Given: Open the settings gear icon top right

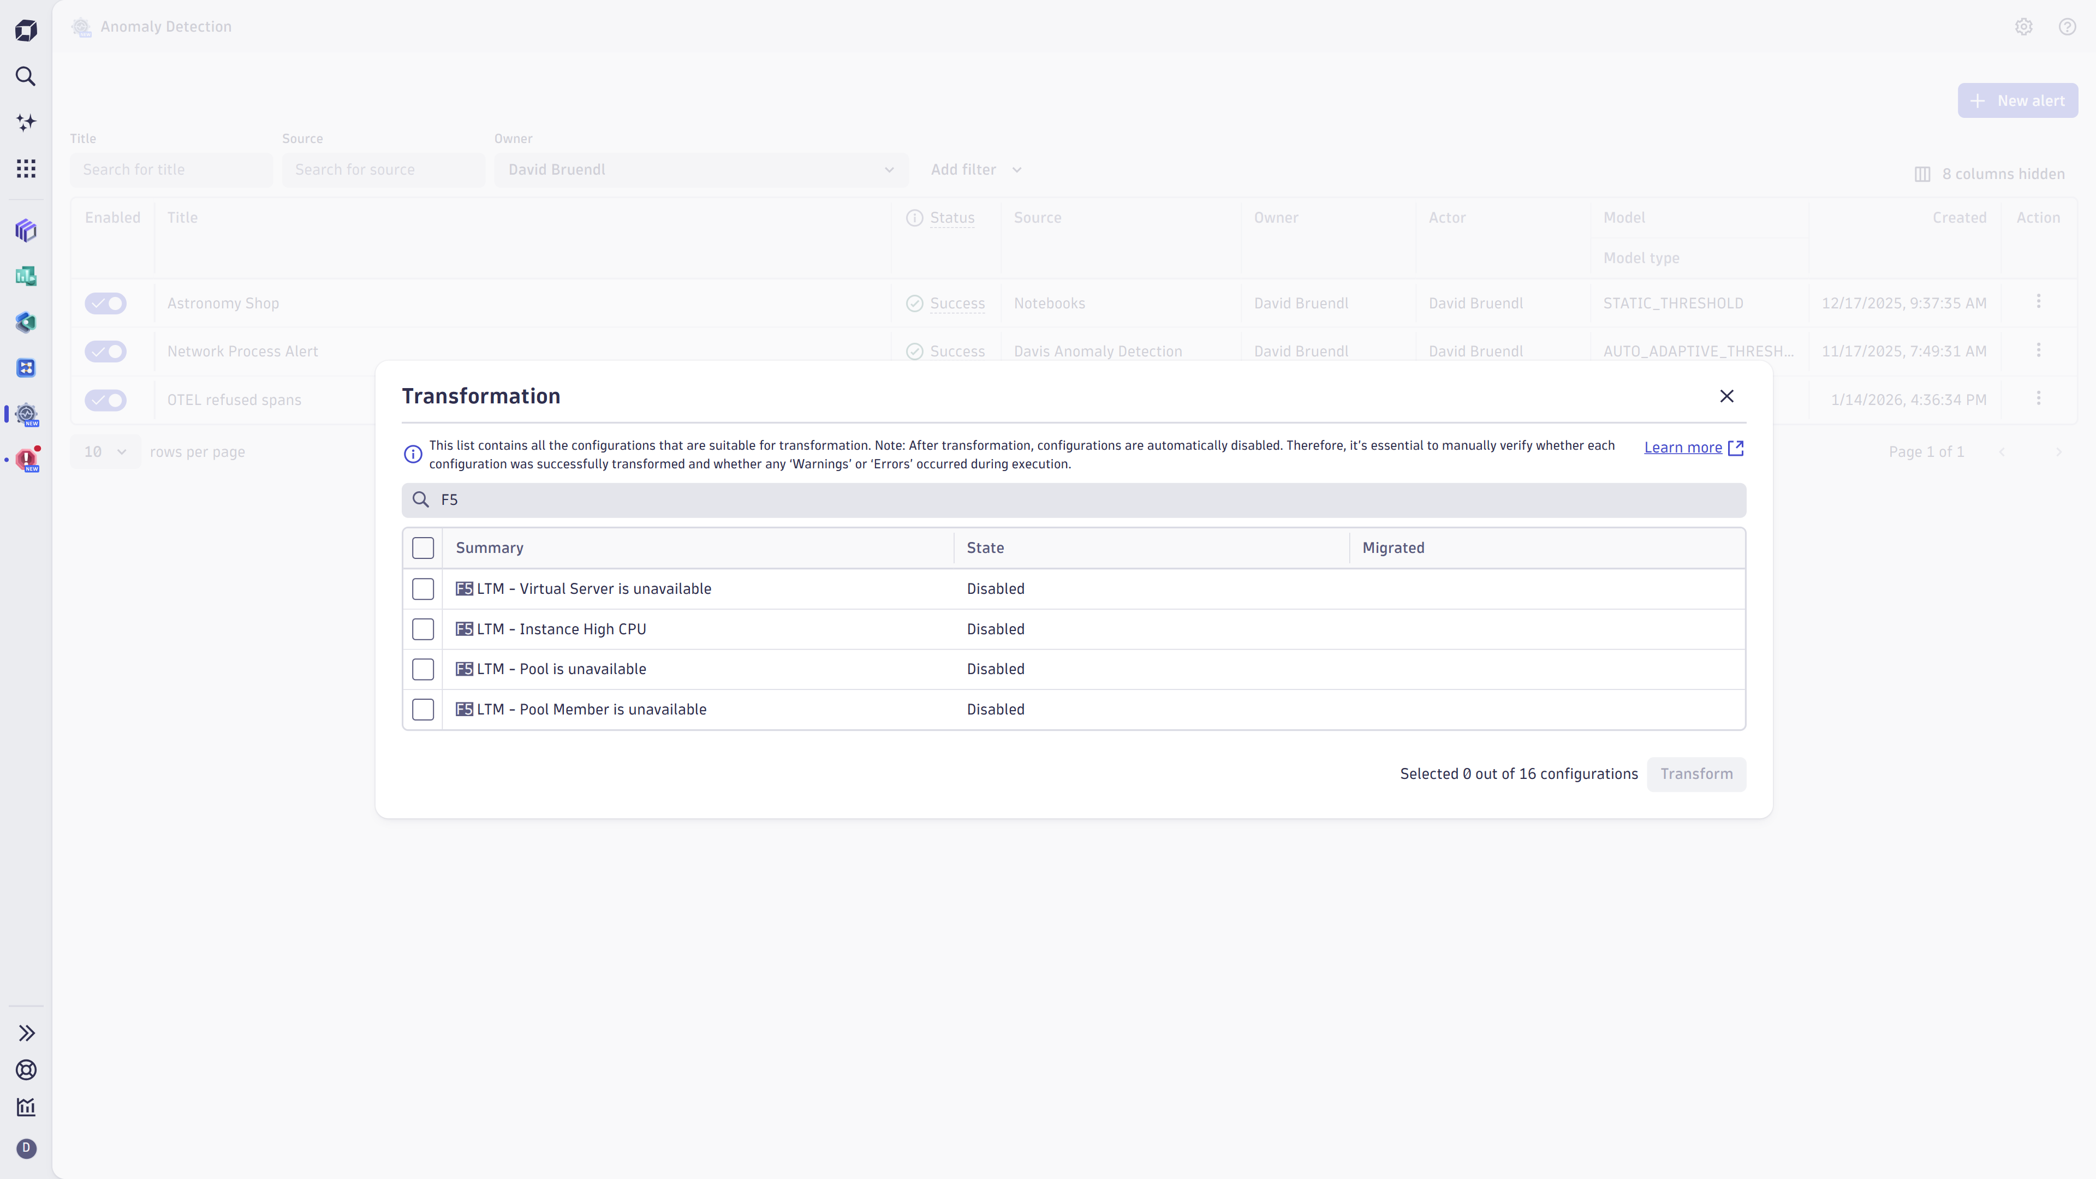Looking at the screenshot, I should 2023,27.
